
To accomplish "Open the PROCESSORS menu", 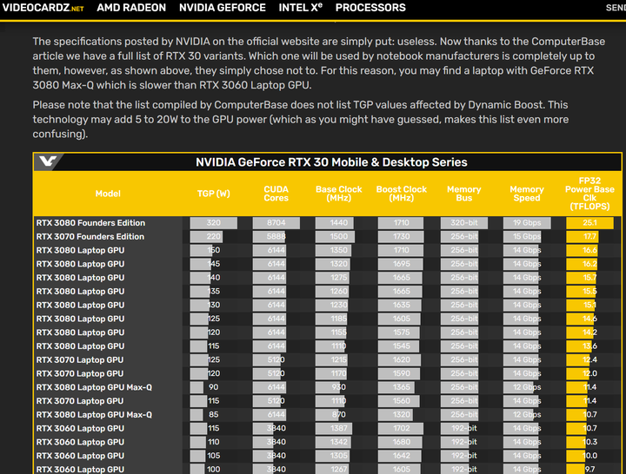I will 370,8.
